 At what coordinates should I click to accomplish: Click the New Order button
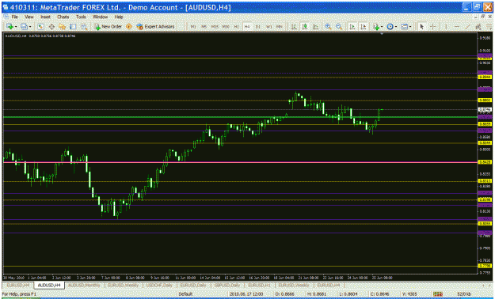(x=108, y=27)
